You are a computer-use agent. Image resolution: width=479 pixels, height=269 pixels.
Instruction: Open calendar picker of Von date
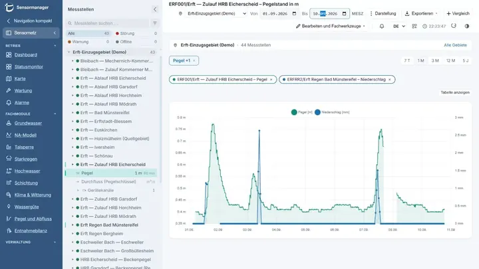pos(294,13)
